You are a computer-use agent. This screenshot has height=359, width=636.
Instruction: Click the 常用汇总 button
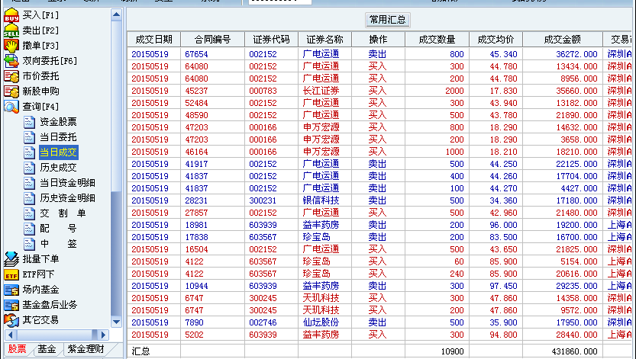coord(388,20)
